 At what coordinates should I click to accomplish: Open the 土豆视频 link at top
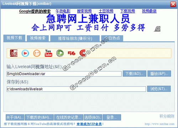(106, 11)
